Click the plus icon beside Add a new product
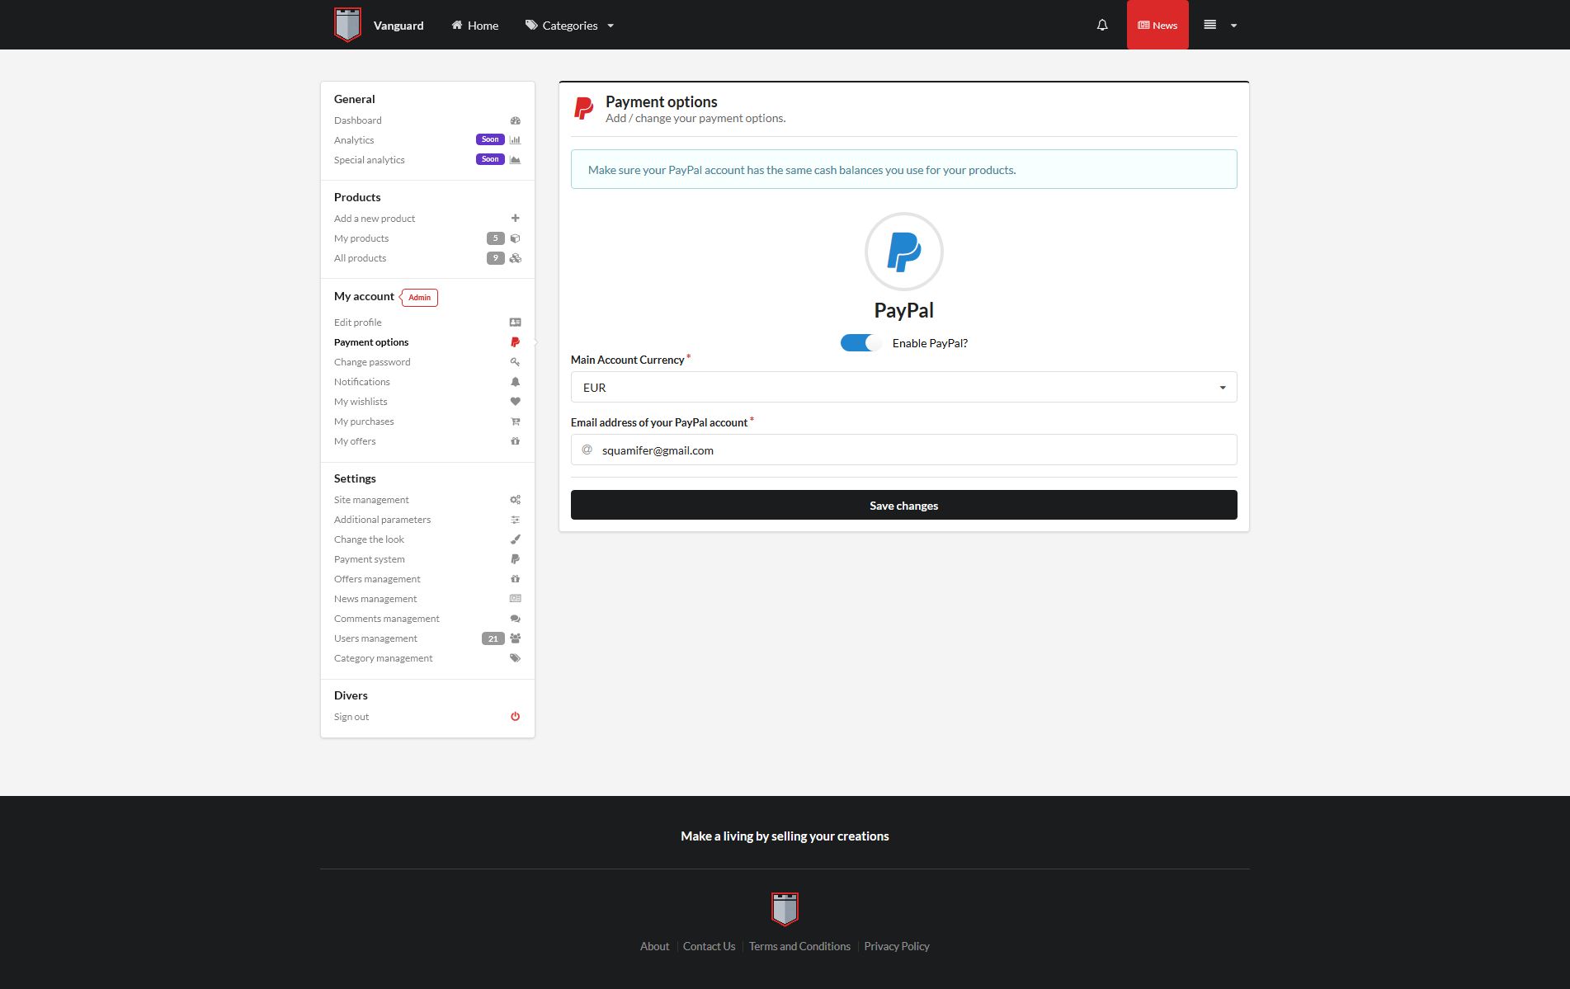The height and width of the screenshot is (989, 1570). [515, 219]
